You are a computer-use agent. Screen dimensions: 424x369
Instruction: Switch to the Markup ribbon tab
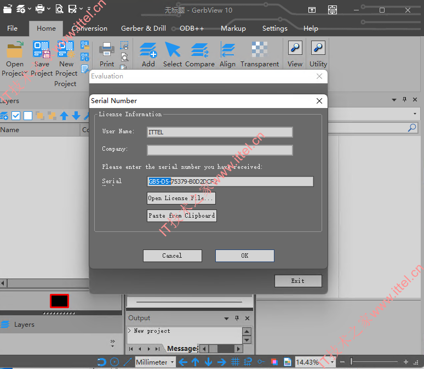click(x=233, y=28)
